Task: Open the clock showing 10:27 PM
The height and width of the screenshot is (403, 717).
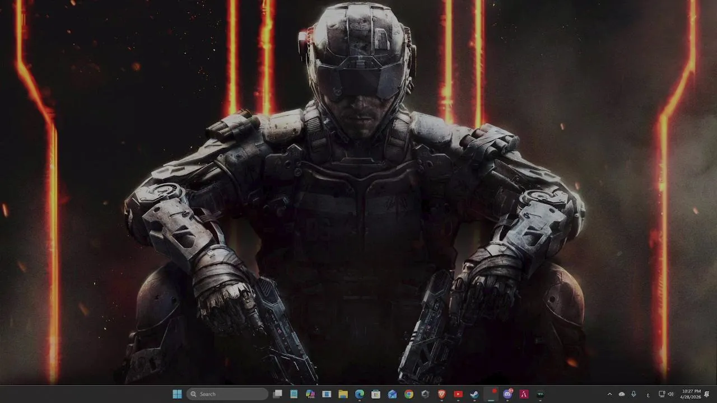Action: (691, 394)
